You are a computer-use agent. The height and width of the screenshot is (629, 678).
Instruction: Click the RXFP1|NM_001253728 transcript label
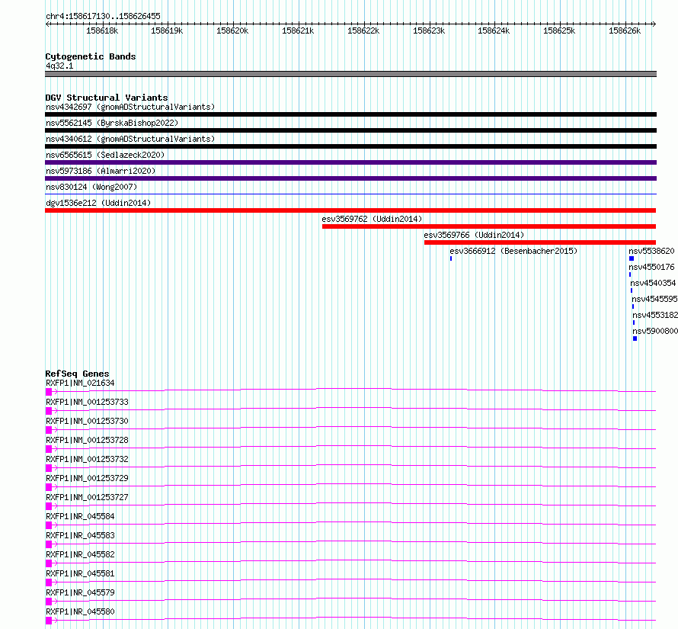[x=88, y=440]
